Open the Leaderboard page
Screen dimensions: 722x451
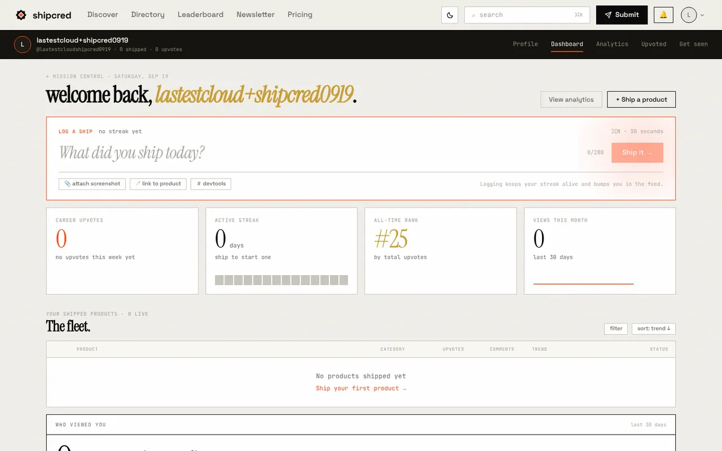coord(200,15)
